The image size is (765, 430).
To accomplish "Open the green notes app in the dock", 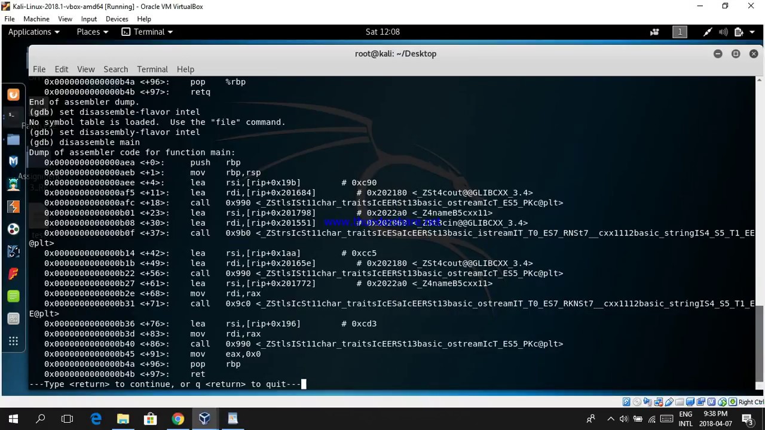I will coord(13,296).
